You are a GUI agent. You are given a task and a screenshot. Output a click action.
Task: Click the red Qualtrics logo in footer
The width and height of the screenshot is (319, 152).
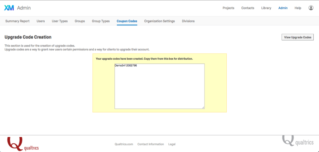pos(23,144)
